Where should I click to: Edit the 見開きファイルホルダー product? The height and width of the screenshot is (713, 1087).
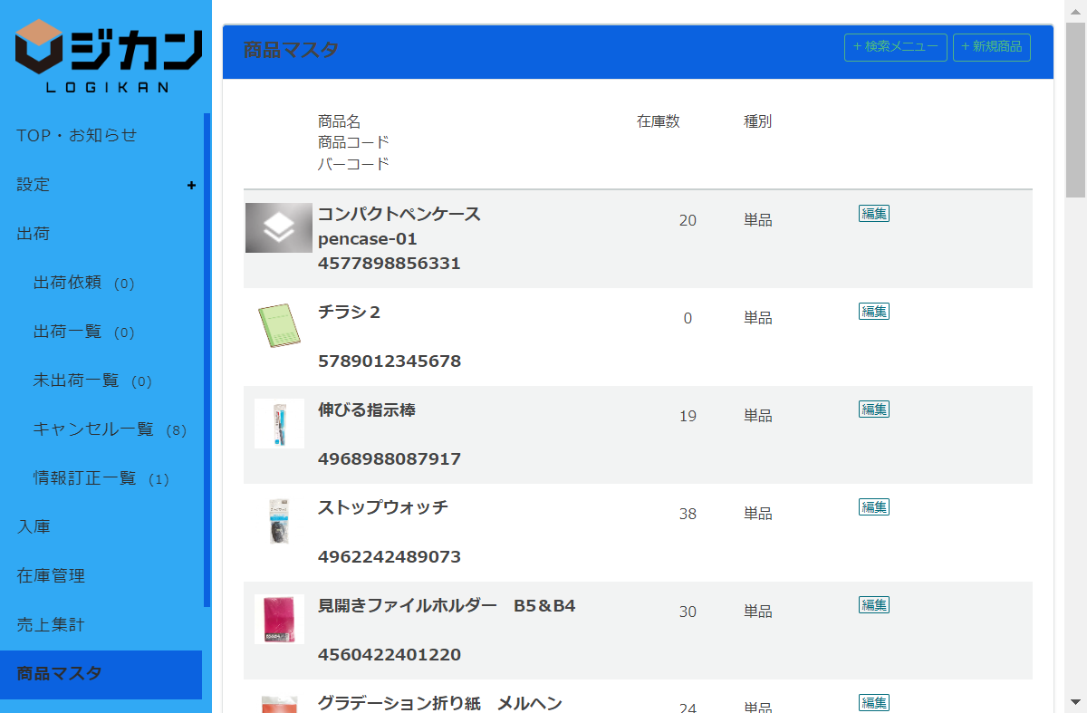pyautogui.click(x=873, y=605)
